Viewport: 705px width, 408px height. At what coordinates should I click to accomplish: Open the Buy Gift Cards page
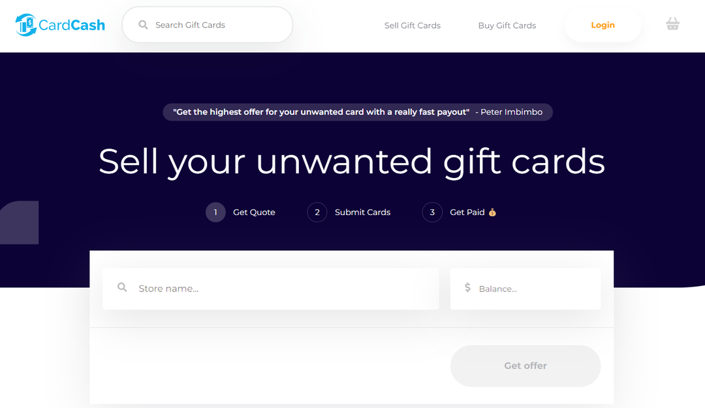(x=507, y=25)
